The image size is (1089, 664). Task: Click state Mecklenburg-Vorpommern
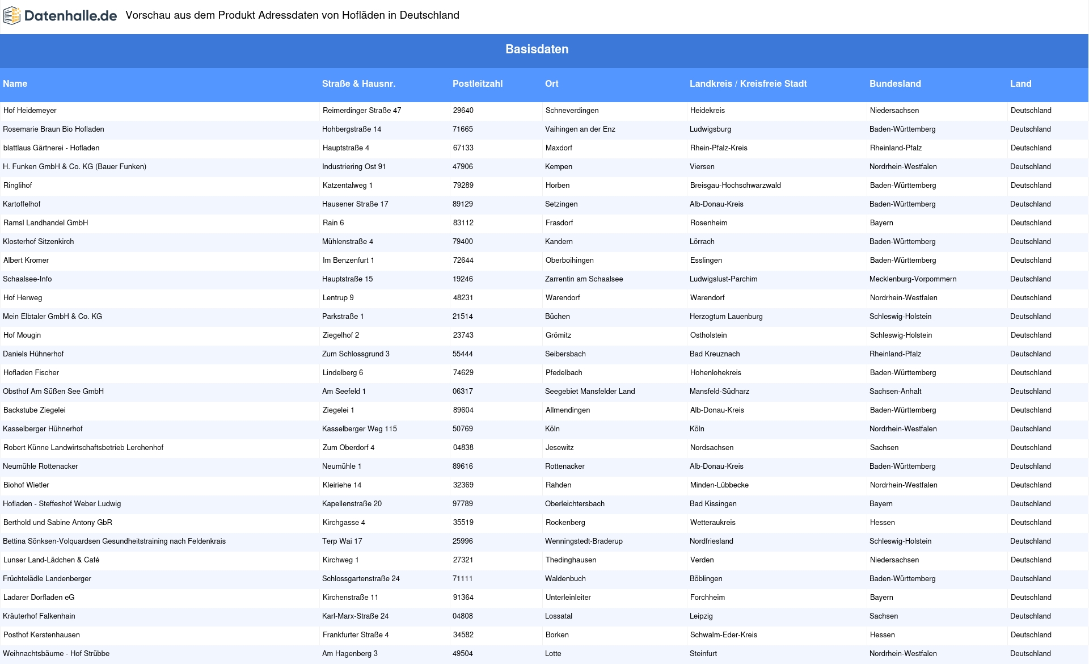pos(913,279)
